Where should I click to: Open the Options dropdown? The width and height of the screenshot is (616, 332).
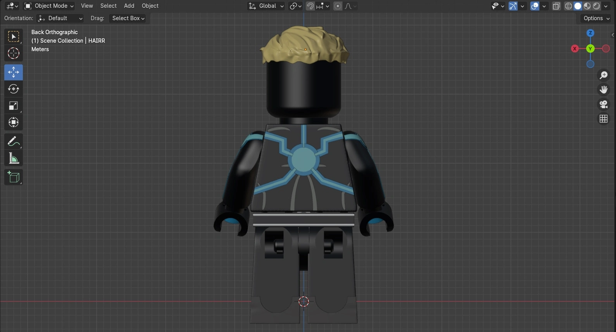click(x=597, y=18)
